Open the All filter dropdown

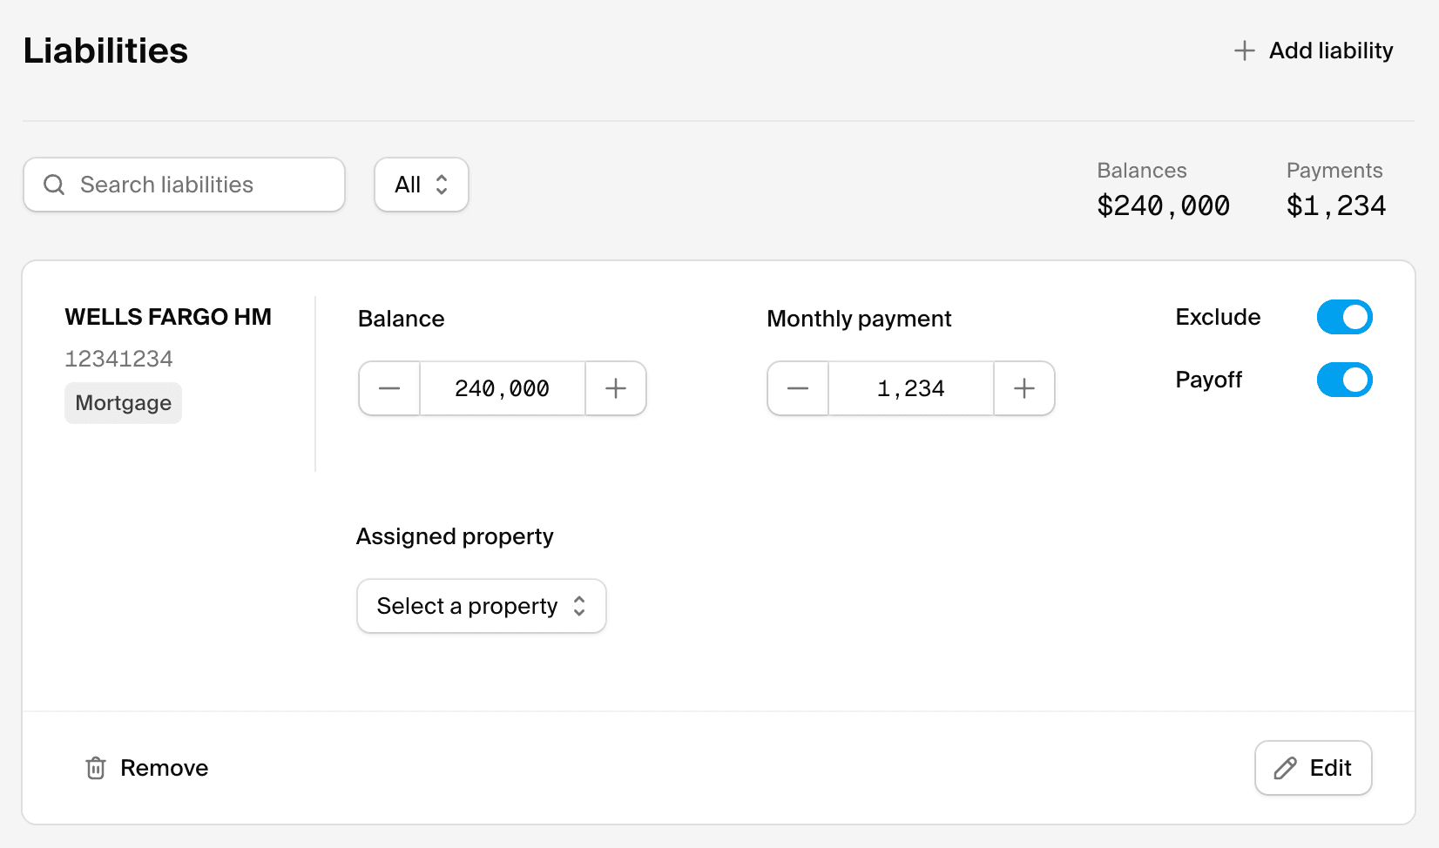tap(422, 185)
